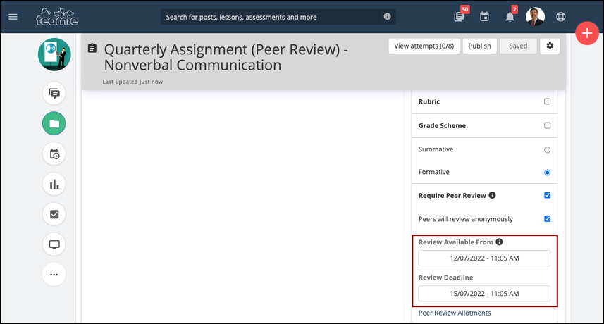Toggle Peers will review anonymously checkbox
This screenshot has width=604, height=324.
pos(547,219)
